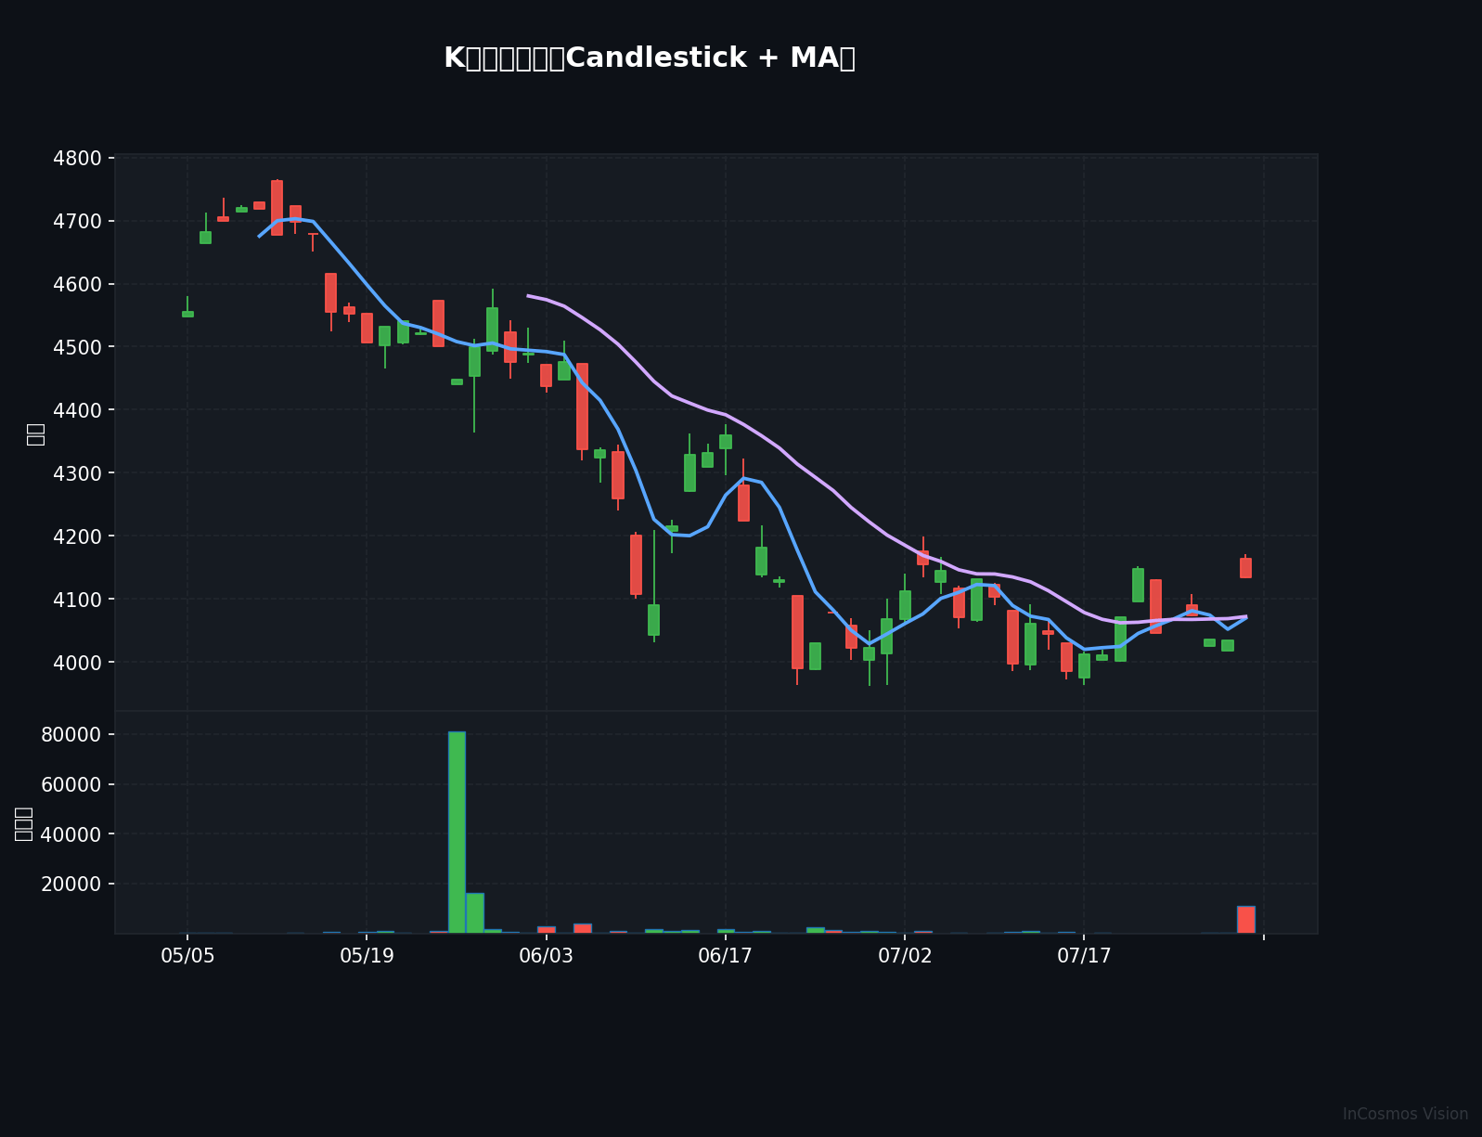The image size is (1482, 1137).
Task: Click the tallest green volume bar
Action: [x=457, y=833]
